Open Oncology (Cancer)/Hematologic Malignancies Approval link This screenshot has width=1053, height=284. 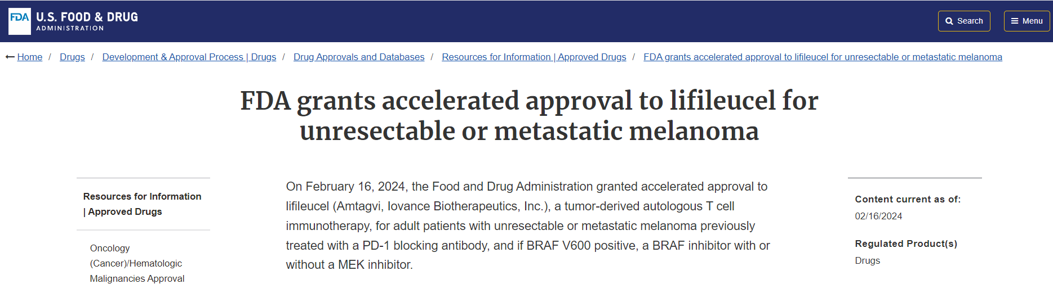pos(137,263)
